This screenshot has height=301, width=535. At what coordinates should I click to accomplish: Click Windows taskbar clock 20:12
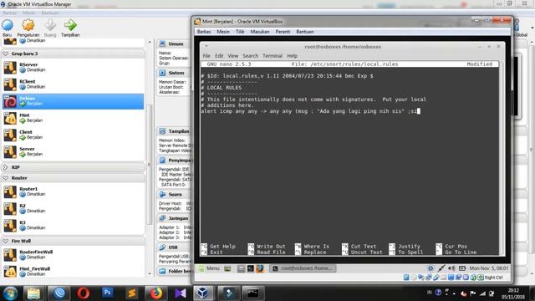(513, 293)
